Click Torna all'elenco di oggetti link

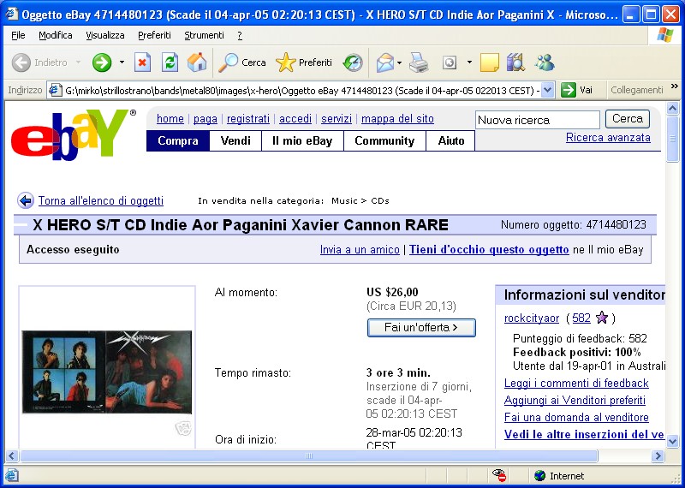pos(101,200)
